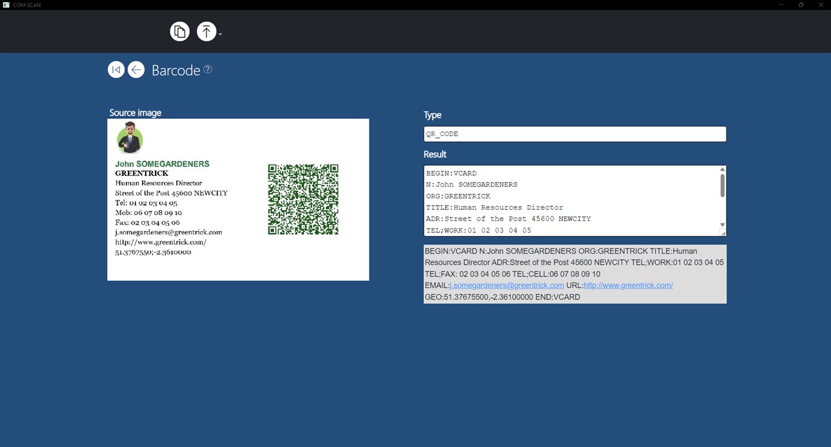Click 'ORG:GREENTRICK' line in Result box

tap(458, 196)
